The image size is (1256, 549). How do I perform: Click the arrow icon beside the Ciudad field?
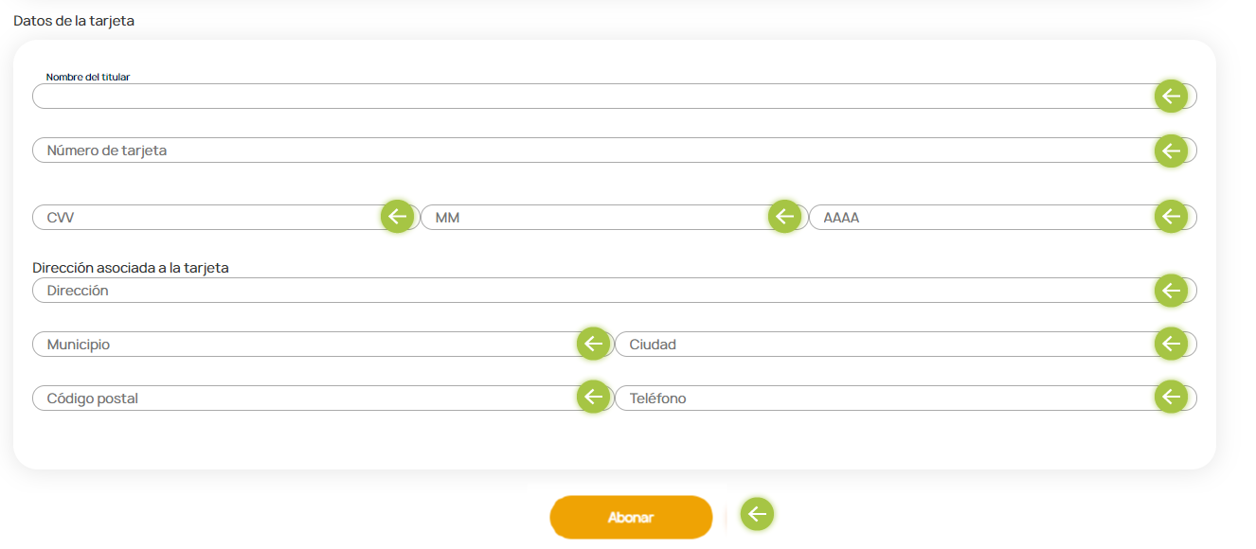point(1172,344)
